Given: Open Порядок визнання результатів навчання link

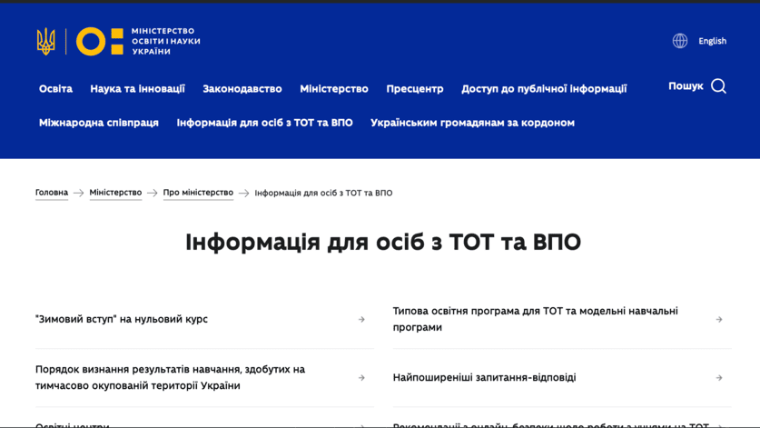Looking at the screenshot, I should pos(170,377).
